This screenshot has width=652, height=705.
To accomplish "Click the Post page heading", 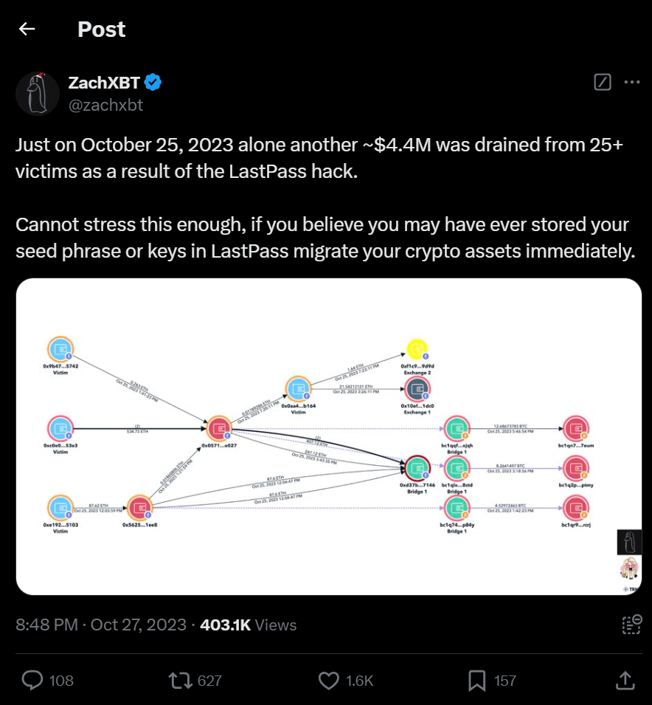I will (101, 30).
